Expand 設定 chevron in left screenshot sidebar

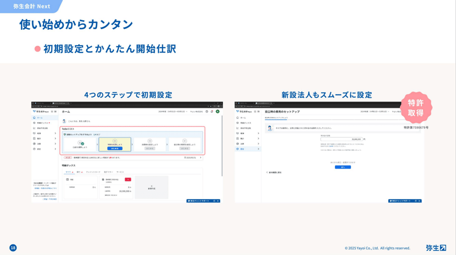(55, 149)
